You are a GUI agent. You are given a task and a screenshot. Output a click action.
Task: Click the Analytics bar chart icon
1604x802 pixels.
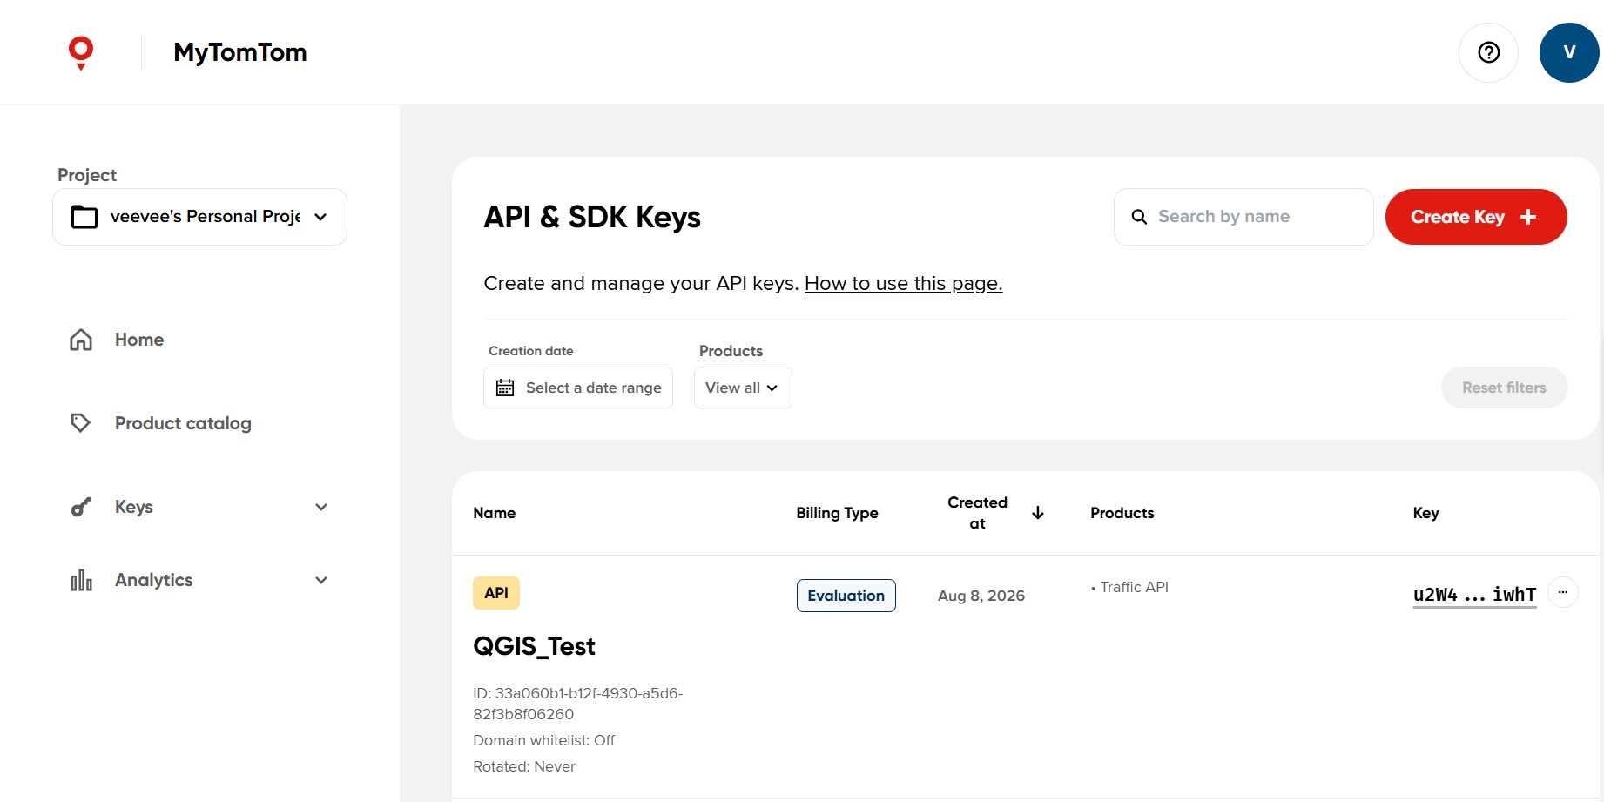pyautogui.click(x=81, y=580)
